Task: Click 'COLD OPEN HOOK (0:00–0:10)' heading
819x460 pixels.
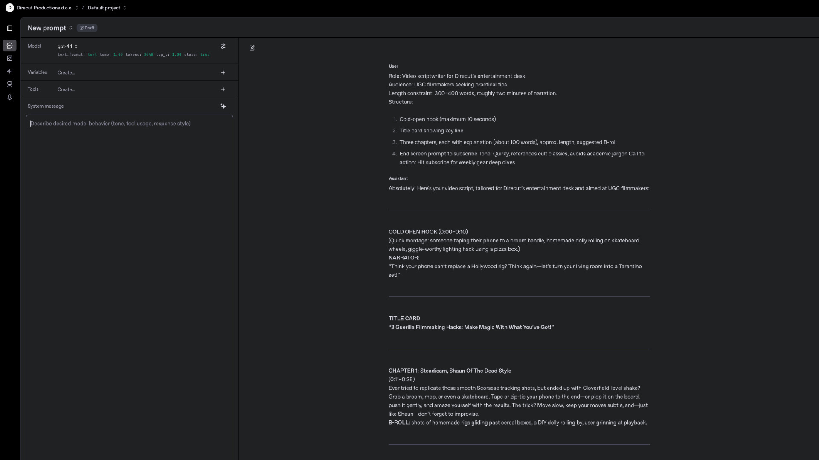Action: 428,232
